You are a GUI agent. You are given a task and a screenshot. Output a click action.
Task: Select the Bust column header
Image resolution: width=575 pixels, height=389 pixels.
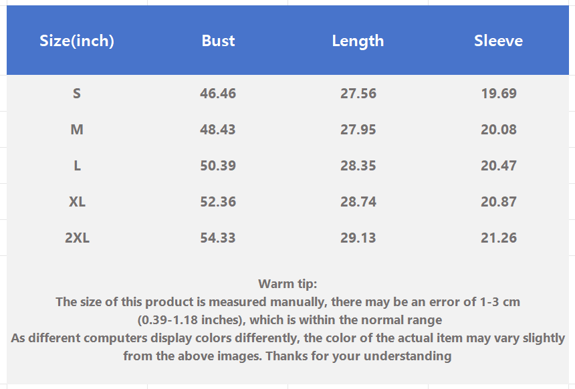pos(218,41)
